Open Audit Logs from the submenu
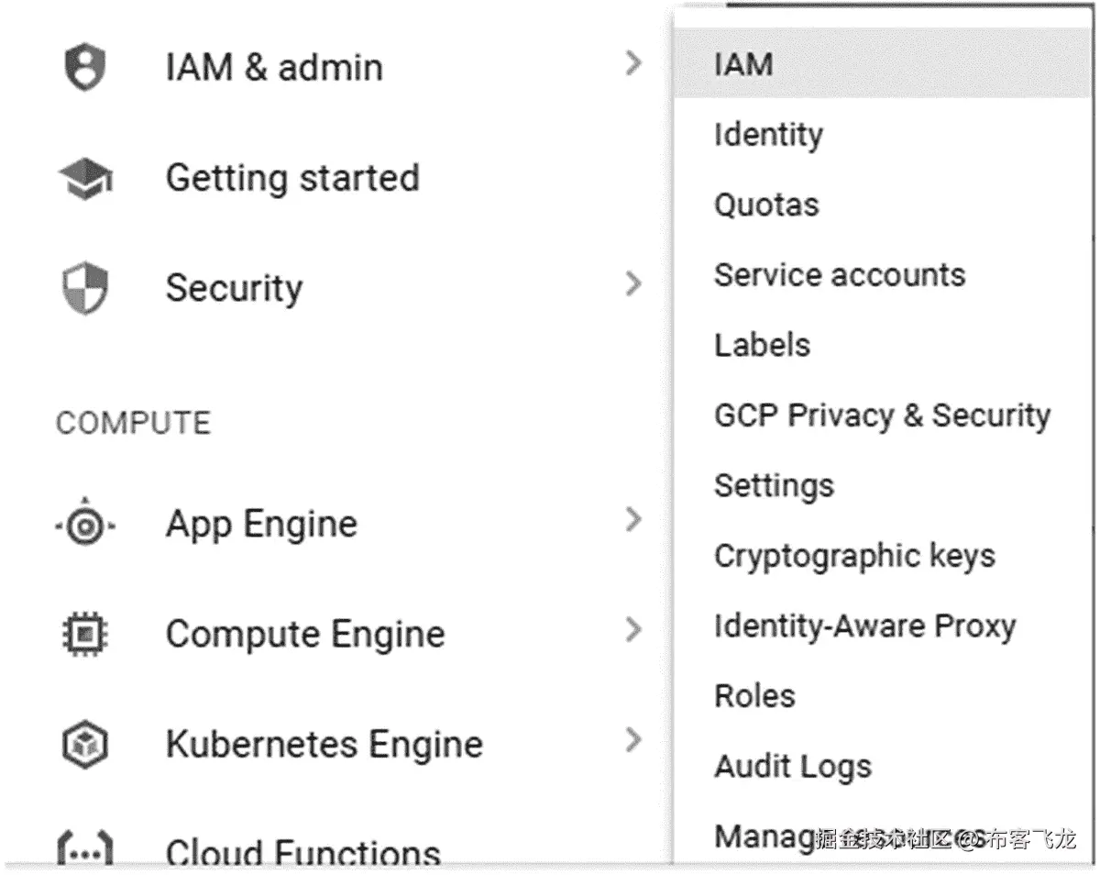The width and height of the screenshot is (1100, 875). click(793, 767)
